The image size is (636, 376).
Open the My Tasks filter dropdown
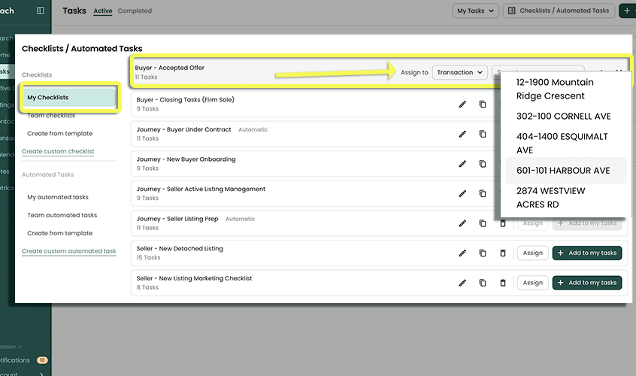(476, 11)
